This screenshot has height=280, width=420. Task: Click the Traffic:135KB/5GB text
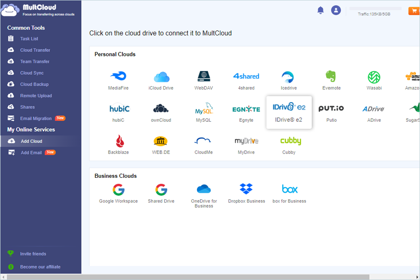tap(374, 14)
